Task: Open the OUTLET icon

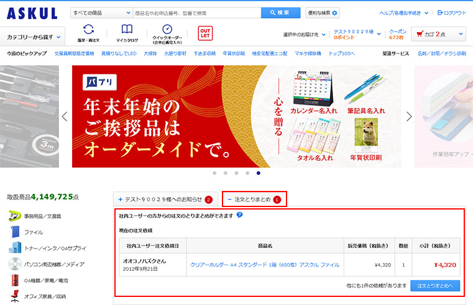Action: 205,33
